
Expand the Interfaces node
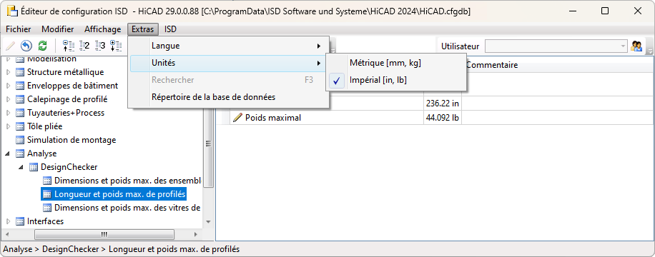tap(8, 221)
